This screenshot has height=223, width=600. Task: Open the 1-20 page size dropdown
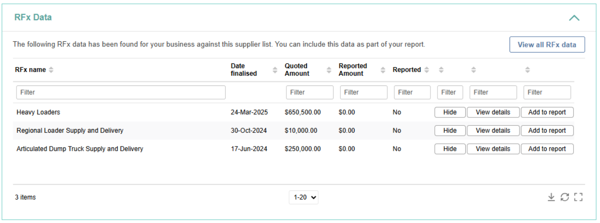click(303, 198)
